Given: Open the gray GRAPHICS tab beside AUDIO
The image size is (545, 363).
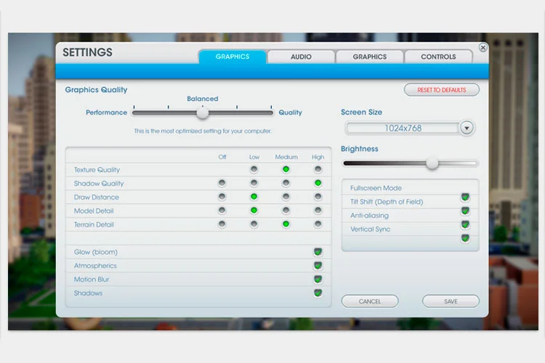Looking at the screenshot, I should [369, 57].
